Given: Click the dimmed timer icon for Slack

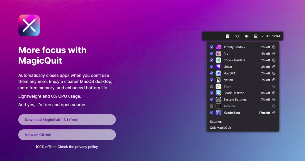Looking at the screenshot, I should click(274, 86).
